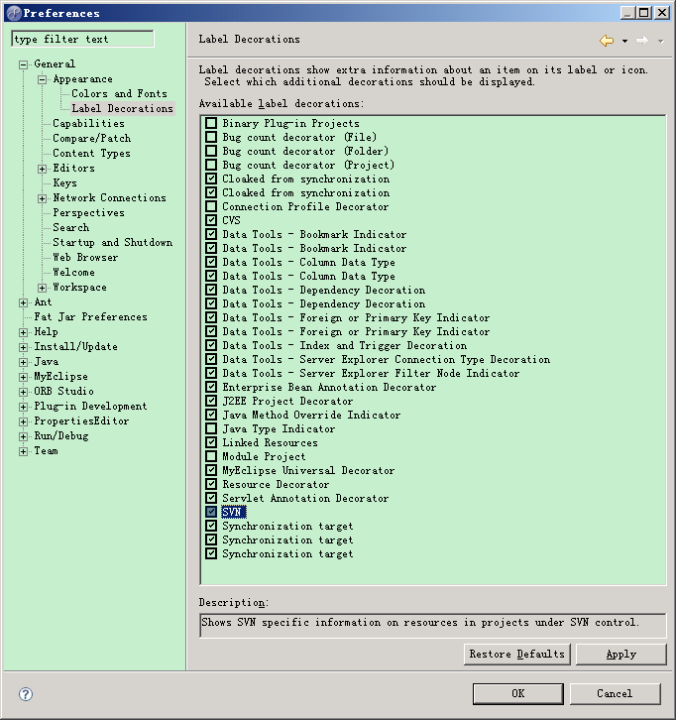
Task: Uncheck Resource Decorator checkbox
Action: 211,484
